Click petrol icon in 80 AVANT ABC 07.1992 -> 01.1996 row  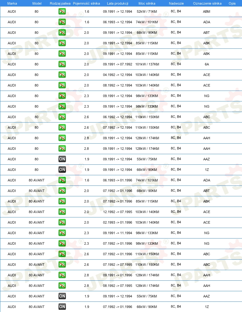(x=62, y=254)
